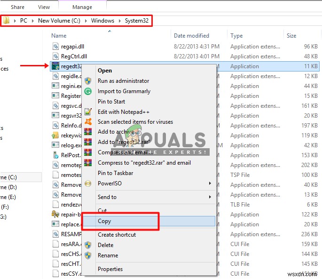This screenshot has height=279, width=322.
Task: Click the WinRAR icon beside Add to "regedt32.rar"
Action: (x=88, y=142)
